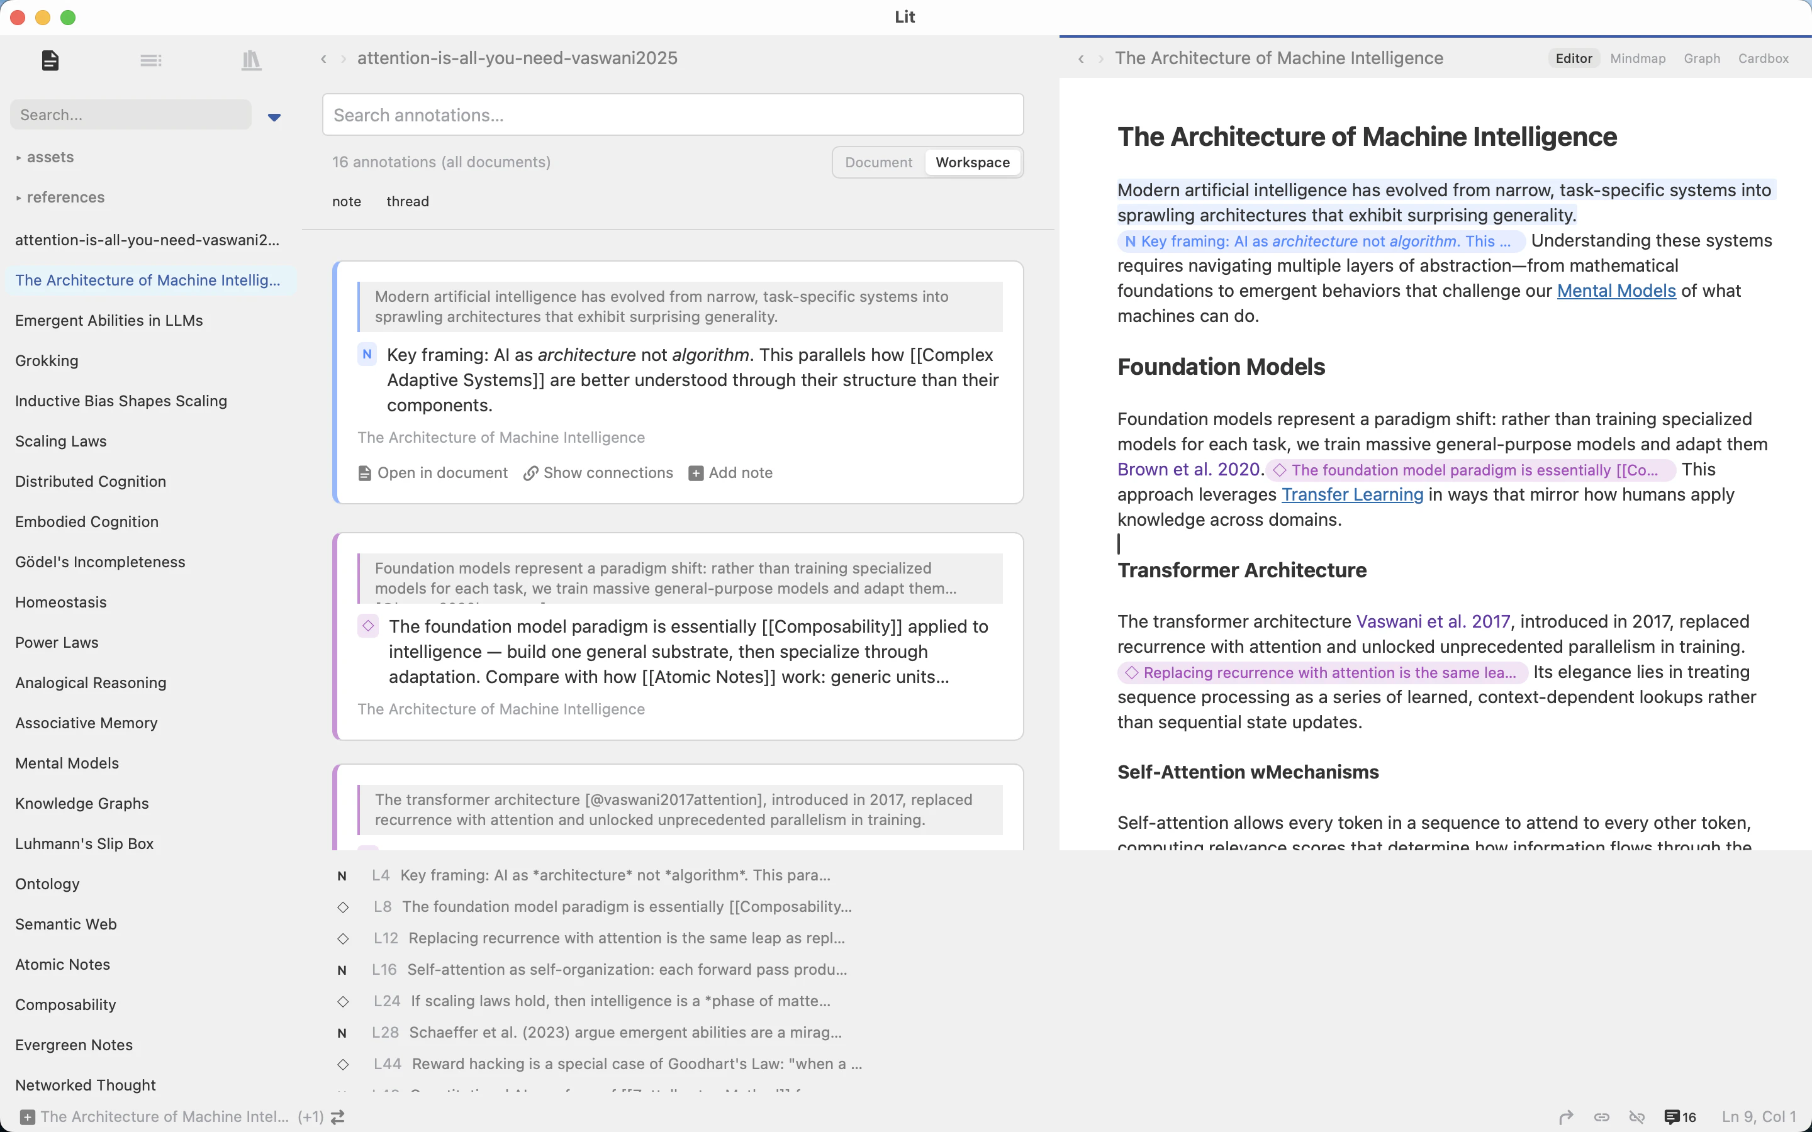Switch to the Graph tab
The image size is (1812, 1132).
point(1701,58)
